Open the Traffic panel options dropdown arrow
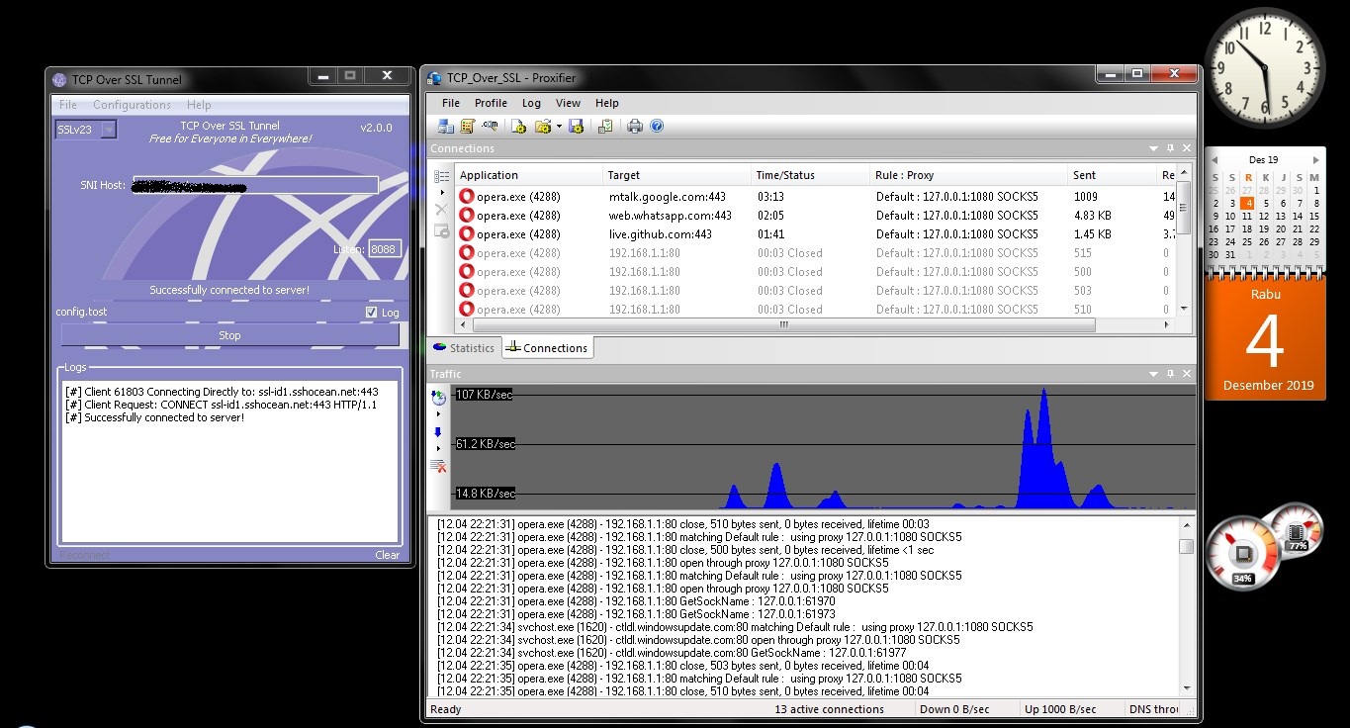 coord(1153,374)
